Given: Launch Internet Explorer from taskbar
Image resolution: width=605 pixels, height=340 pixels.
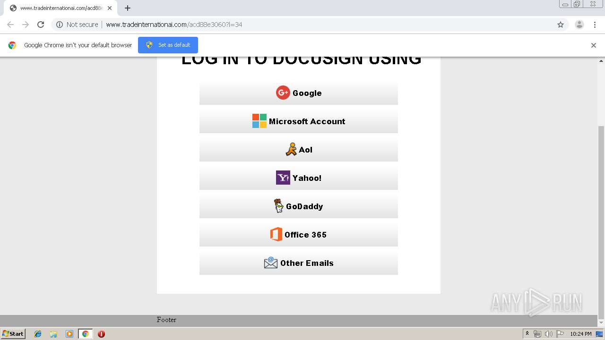Looking at the screenshot, I should pos(38,334).
